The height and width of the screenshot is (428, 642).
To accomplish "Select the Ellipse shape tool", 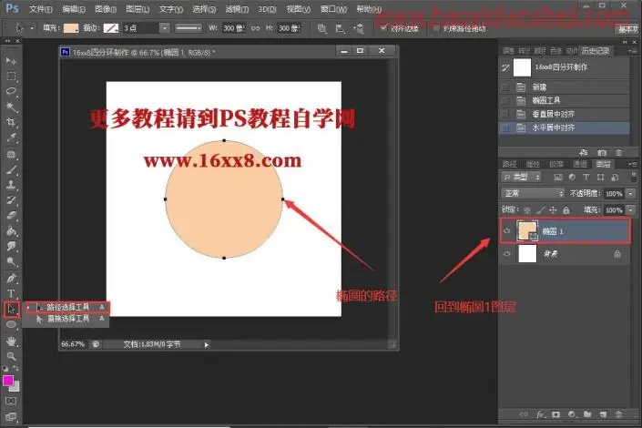I will tap(11, 325).
